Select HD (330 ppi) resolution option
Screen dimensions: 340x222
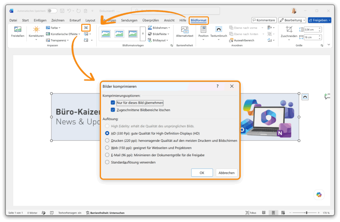pyautogui.click(x=107, y=133)
